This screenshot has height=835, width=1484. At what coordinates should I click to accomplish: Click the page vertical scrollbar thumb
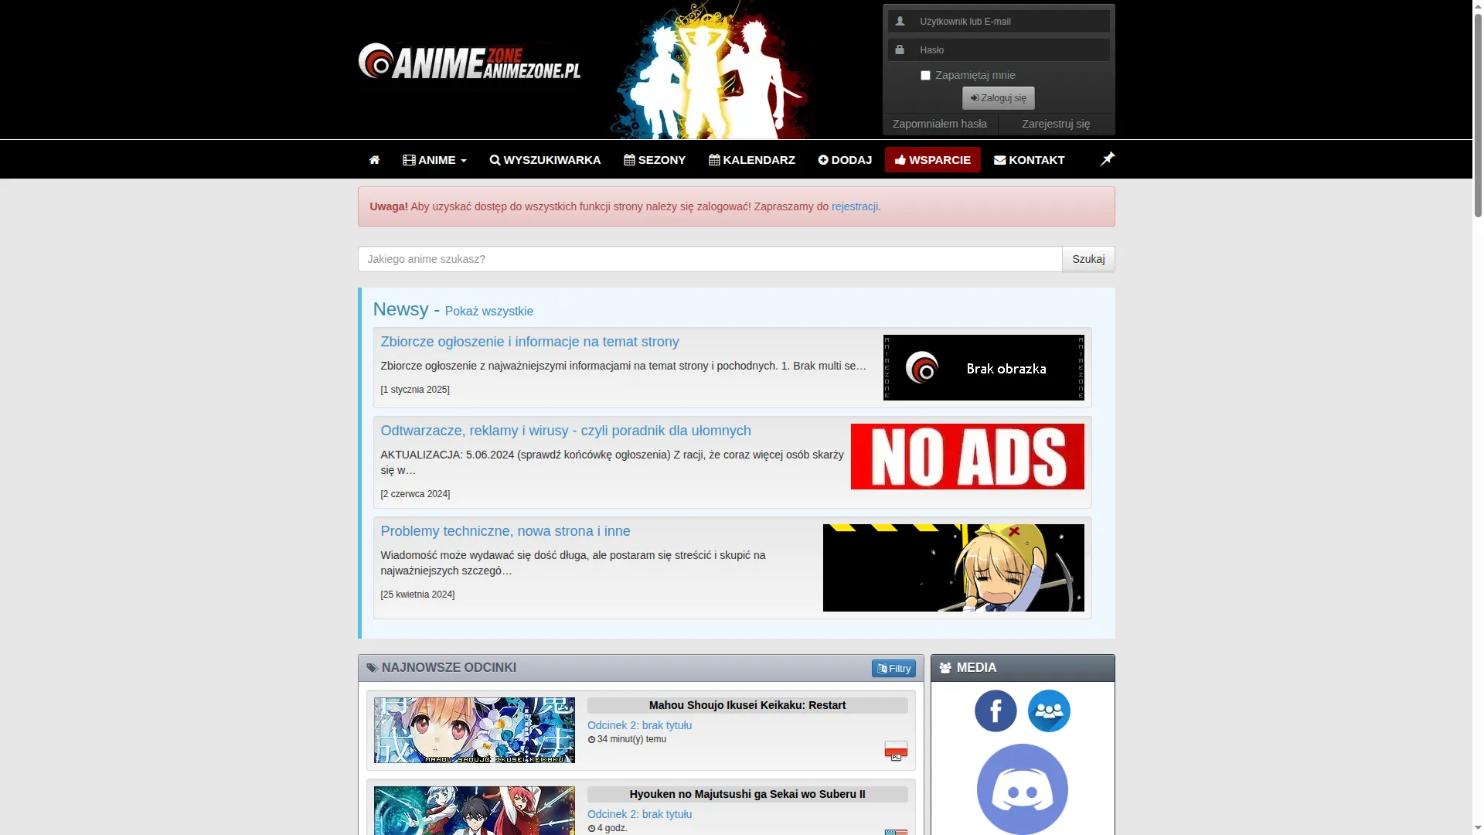pyautogui.click(x=1478, y=116)
